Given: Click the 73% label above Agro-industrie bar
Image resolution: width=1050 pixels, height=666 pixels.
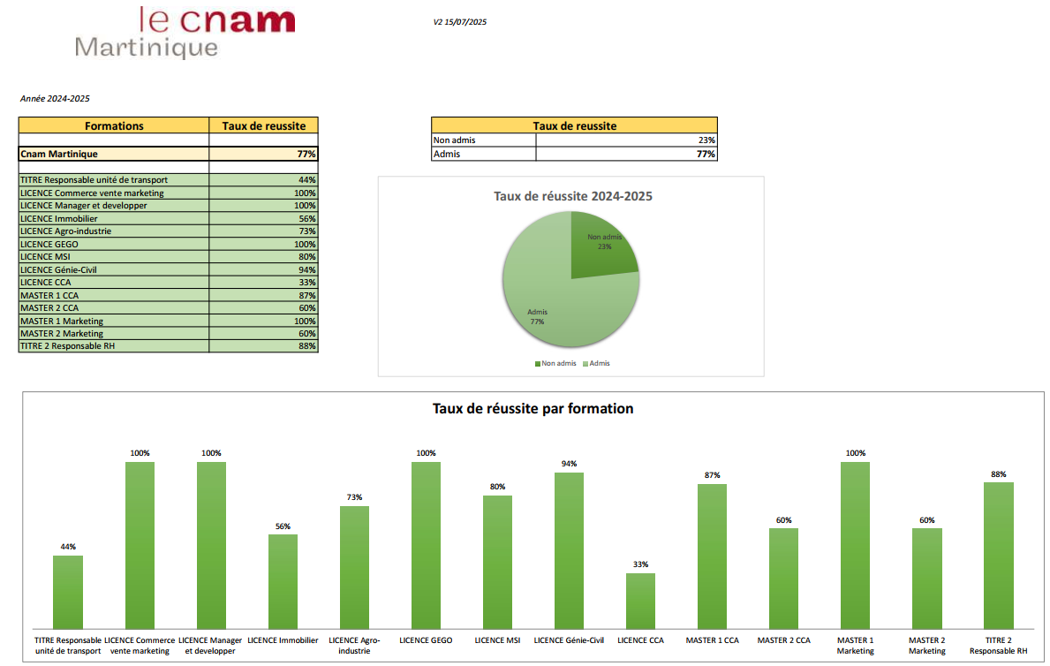Looking at the screenshot, I should pyautogui.click(x=354, y=497).
